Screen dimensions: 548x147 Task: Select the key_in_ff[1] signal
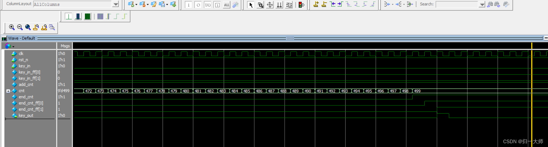pyautogui.click(x=30, y=78)
